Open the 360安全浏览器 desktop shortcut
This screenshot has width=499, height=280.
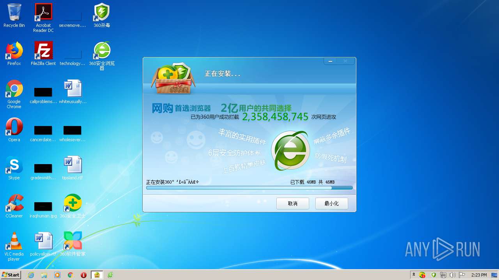(x=102, y=56)
